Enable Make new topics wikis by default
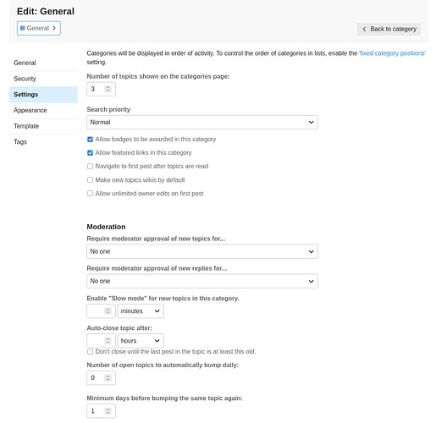 pyautogui.click(x=90, y=180)
